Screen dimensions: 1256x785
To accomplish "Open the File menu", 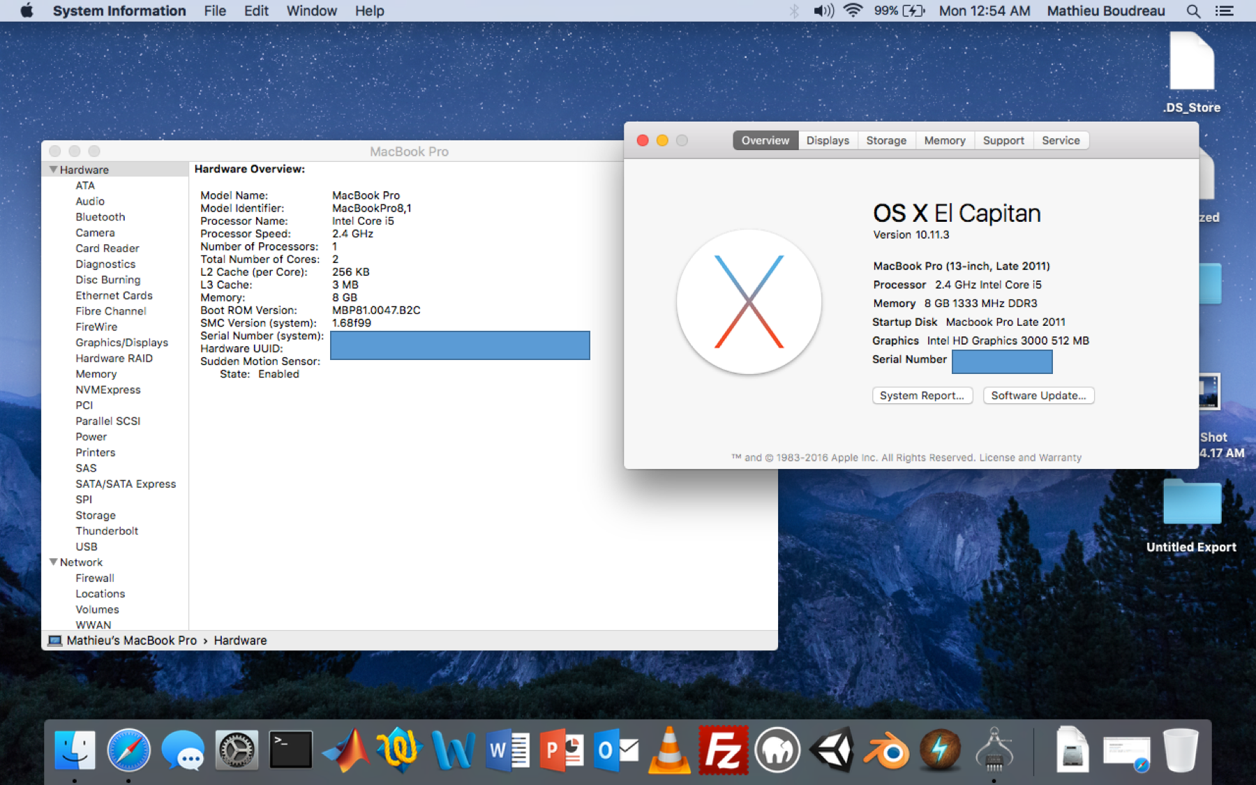I will click(215, 10).
